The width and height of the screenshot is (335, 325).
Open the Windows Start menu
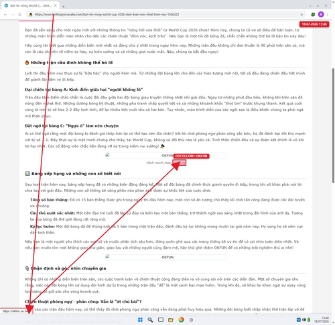140,320
